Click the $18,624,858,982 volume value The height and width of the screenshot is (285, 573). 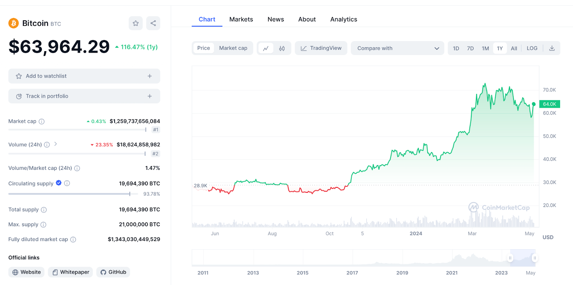[x=139, y=144]
